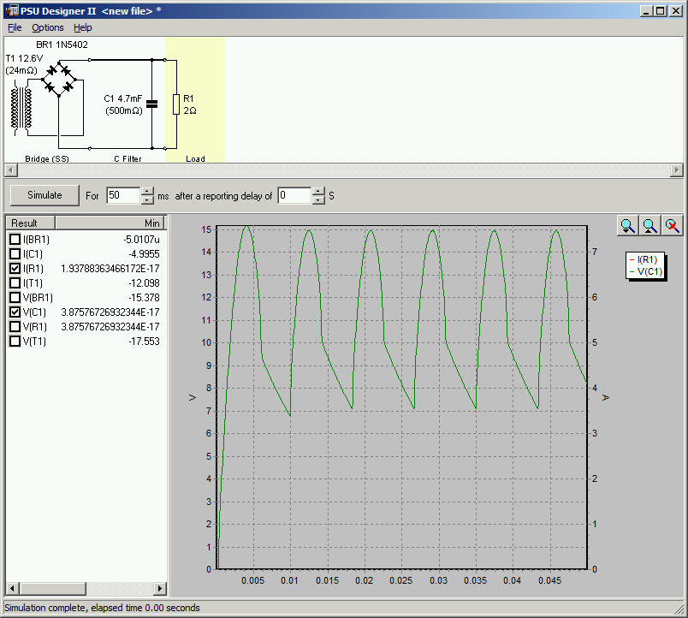
Task: Click the 'BR1 1N5402' label in schematic
Action: 62,45
